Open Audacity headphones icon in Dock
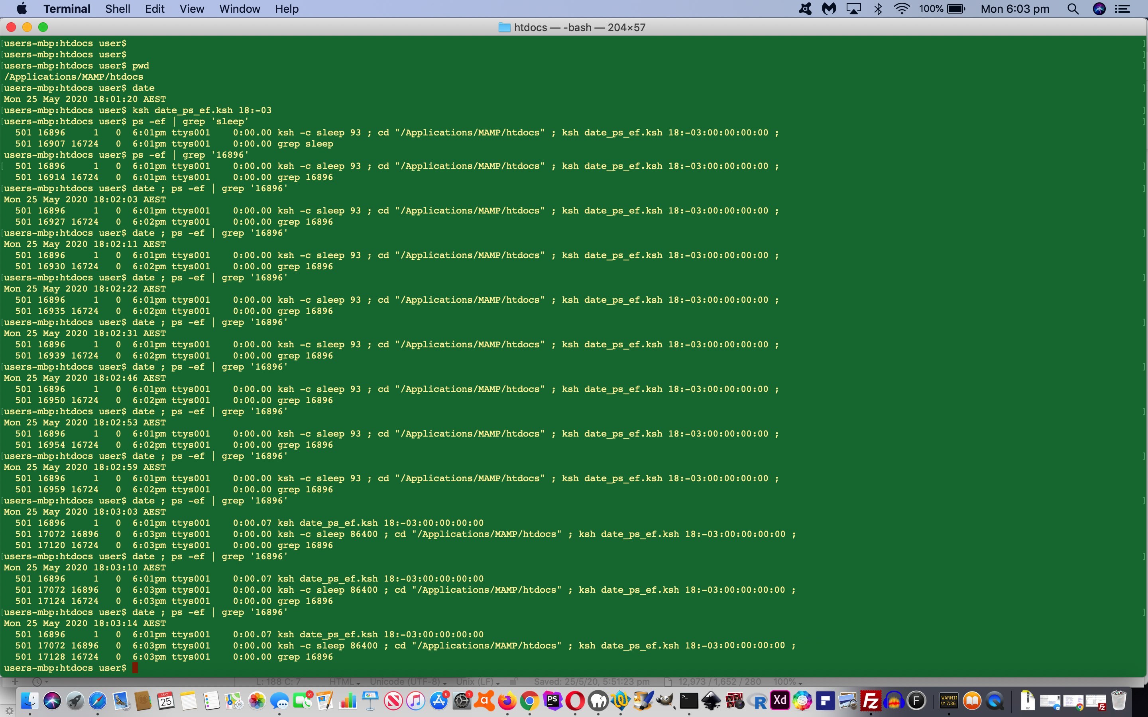The height and width of the screenshot is (717, 1148). (894, 700)
